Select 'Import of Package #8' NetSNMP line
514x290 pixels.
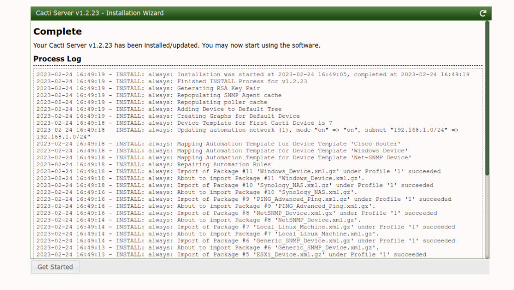tap(237, 213)
